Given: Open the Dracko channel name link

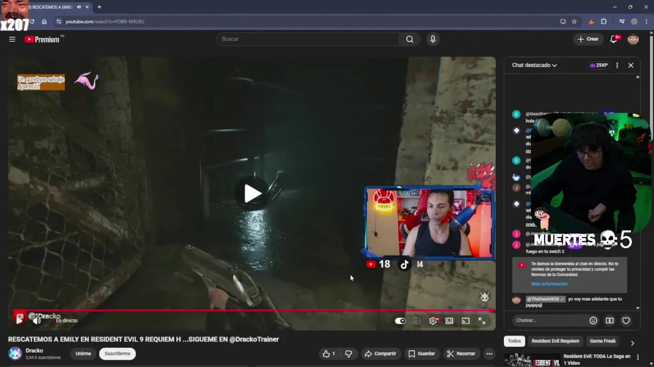Looking at the screenshot, I should click(x=34, y=351).
